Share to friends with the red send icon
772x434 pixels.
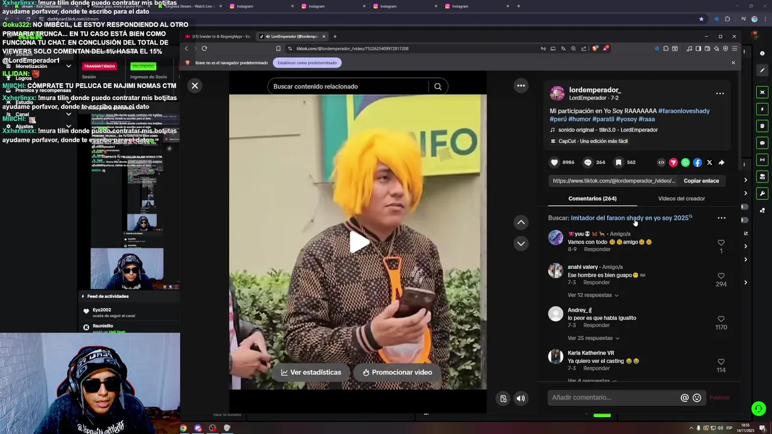tap(673, 162)
